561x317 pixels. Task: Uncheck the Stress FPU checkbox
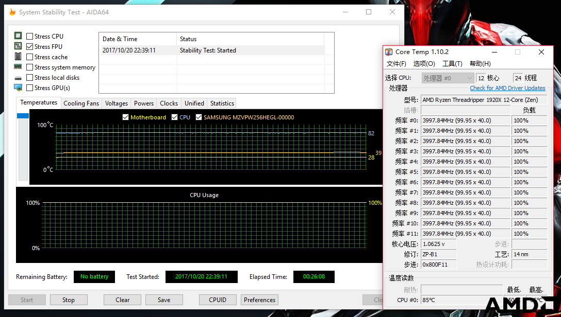pos(30,47)
